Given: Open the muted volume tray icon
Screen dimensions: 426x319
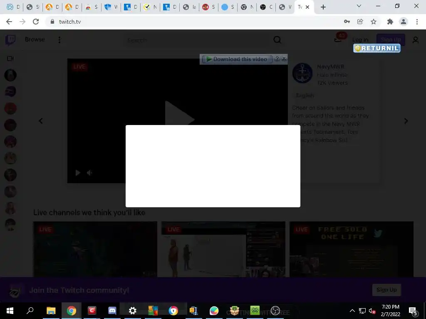Looking at the screenshot, I should [x=372, y=311].
